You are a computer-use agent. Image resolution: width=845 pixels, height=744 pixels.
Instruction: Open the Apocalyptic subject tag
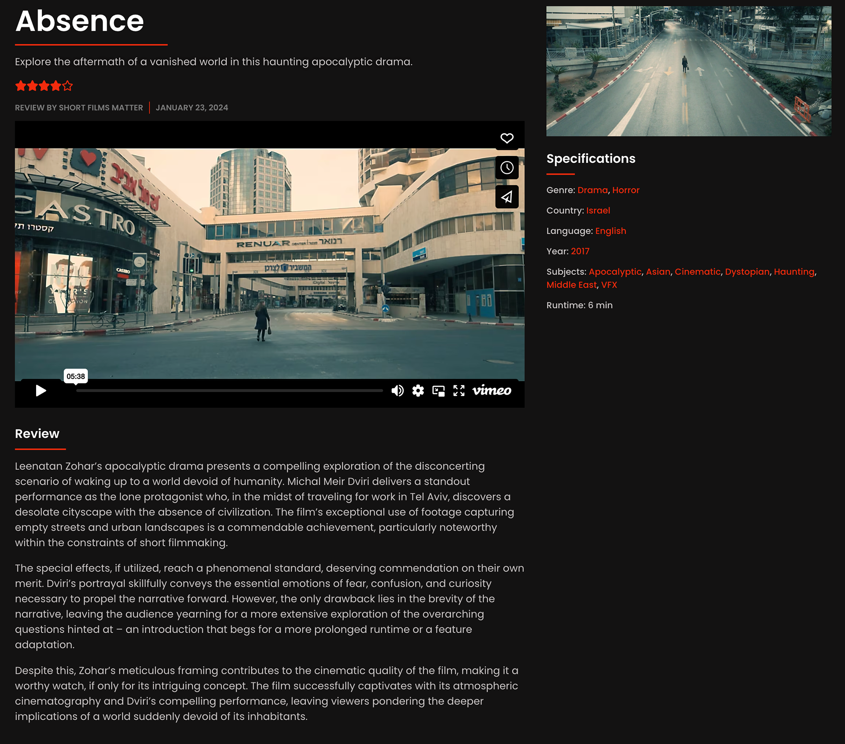[x=615, y=271]
